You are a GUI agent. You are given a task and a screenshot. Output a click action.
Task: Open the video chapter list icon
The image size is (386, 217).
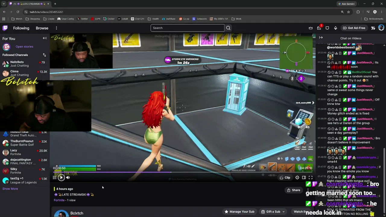pyautogui.click(x=55, y=178)
